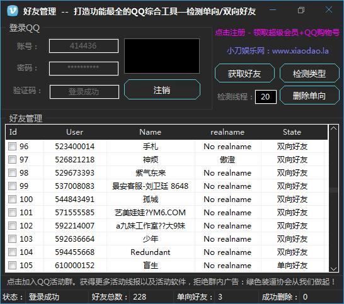Click the 检测线程 thread count field

coord(265,97)
